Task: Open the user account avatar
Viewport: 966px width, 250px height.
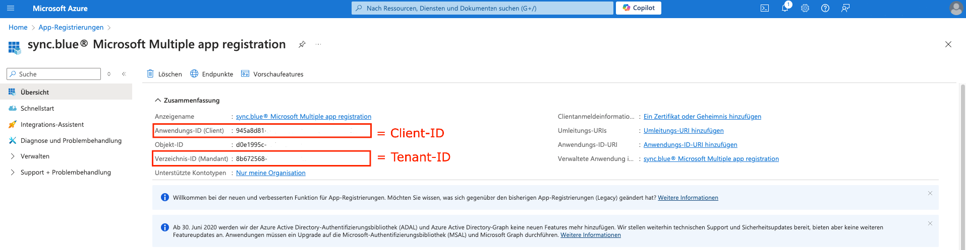Action: tap(956, 8)
